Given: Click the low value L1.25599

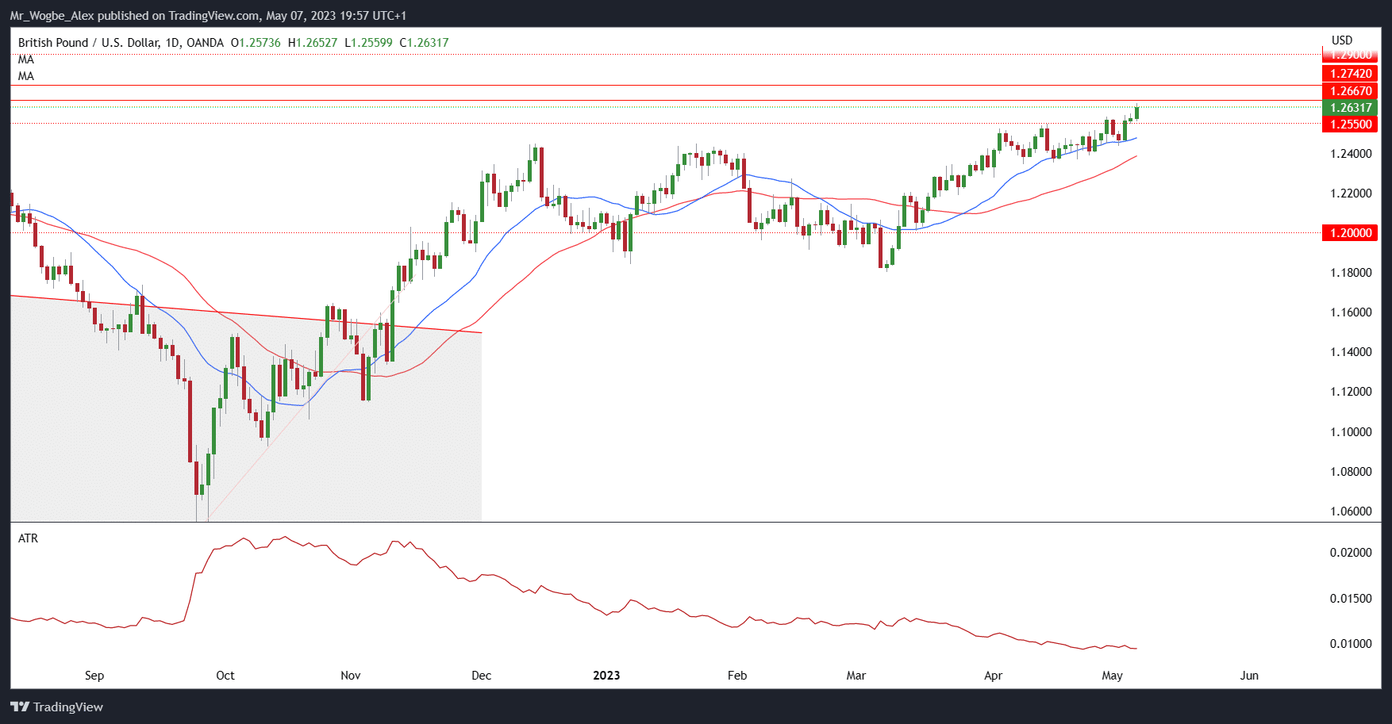Looking at the screenshot, I should point(368,43).
